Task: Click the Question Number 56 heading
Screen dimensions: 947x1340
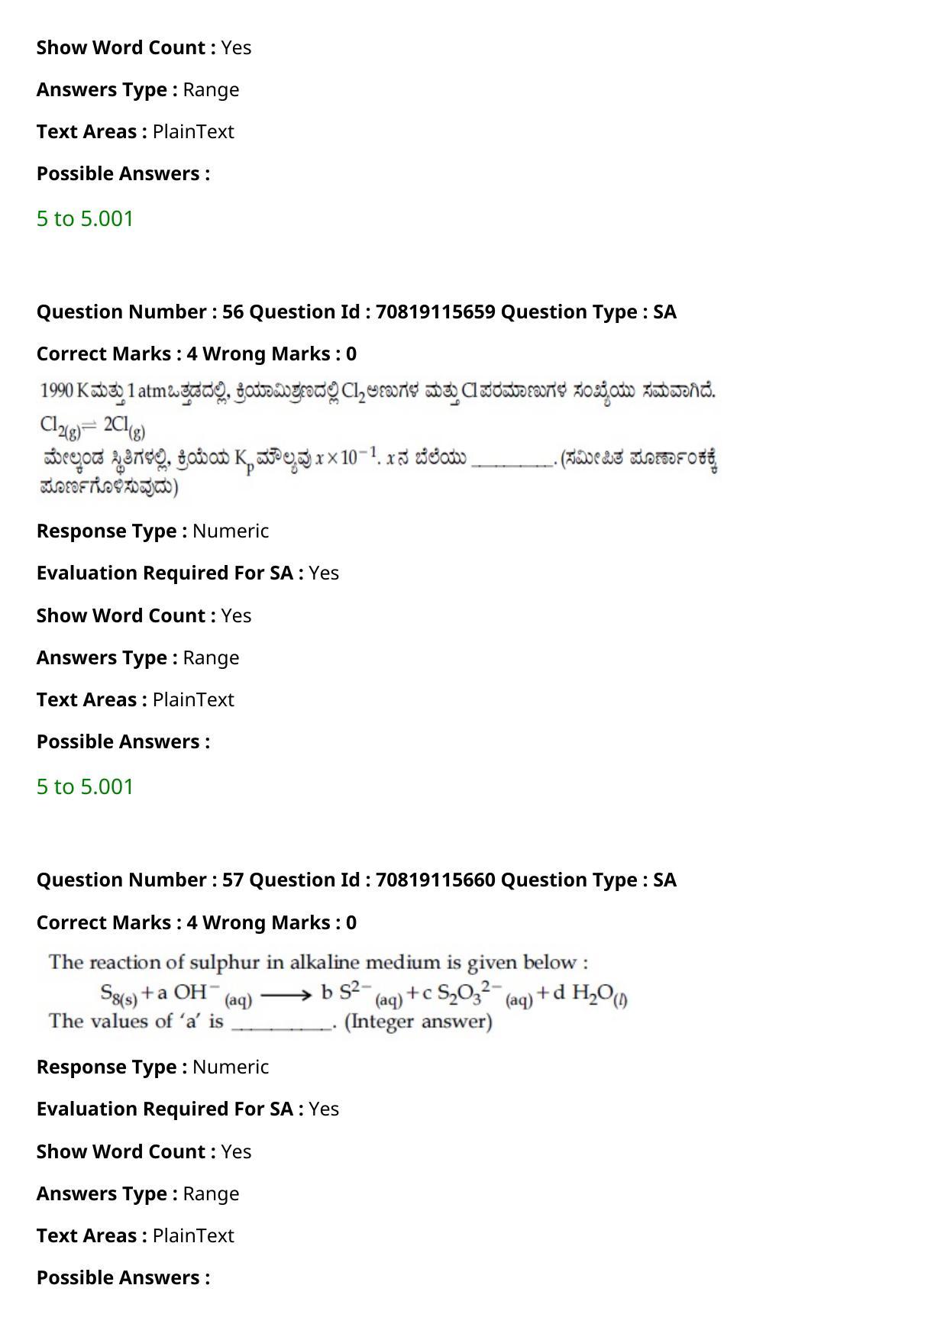Action: [x=357, y=312]
